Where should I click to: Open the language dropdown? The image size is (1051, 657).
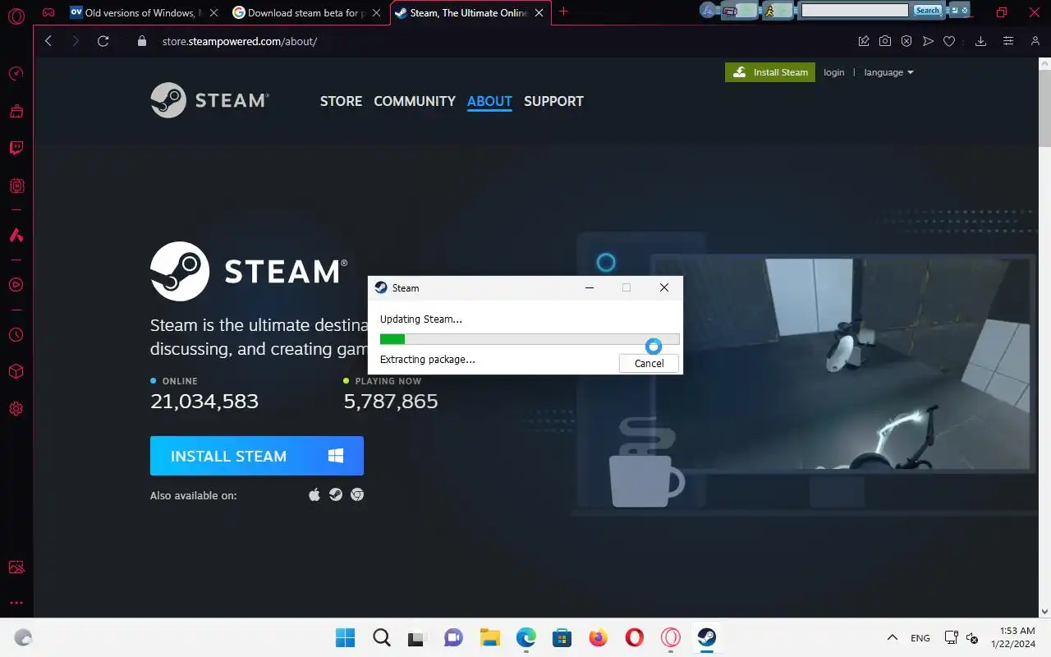tap(888, 72)
